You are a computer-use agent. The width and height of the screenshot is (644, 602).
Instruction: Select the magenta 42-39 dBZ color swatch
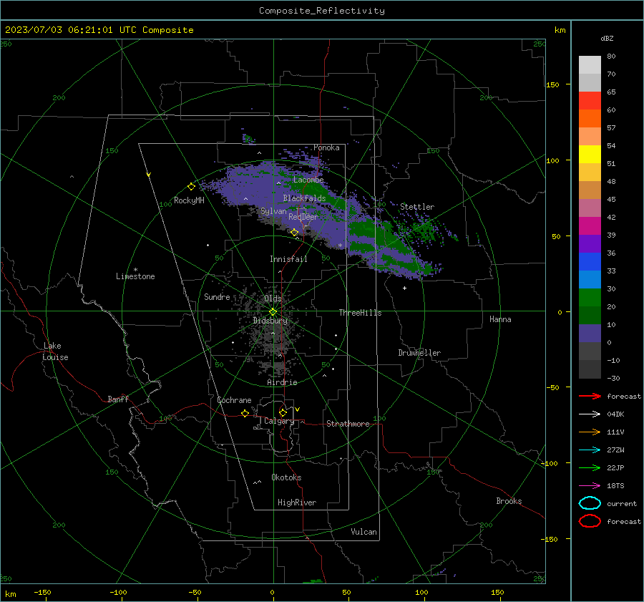(590, 226)
